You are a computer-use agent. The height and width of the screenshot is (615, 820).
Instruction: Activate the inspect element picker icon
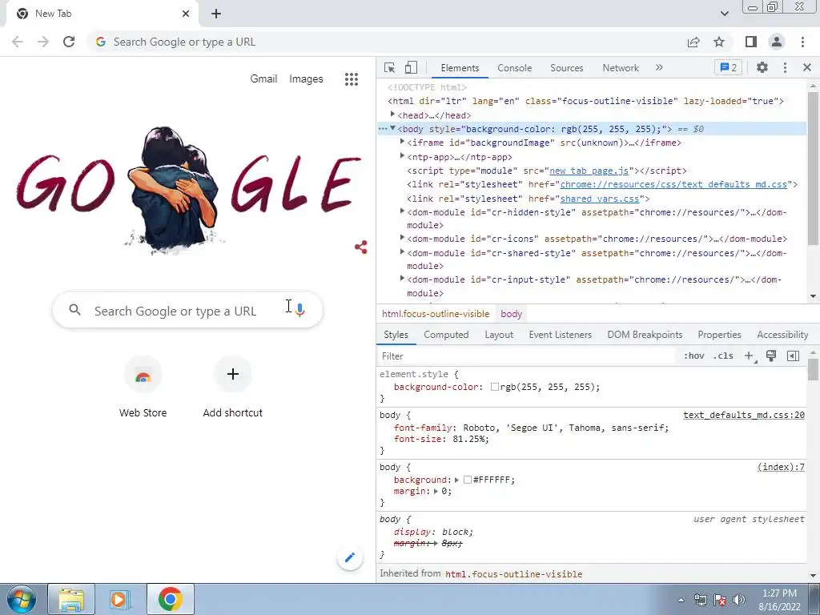pos(390,68)
